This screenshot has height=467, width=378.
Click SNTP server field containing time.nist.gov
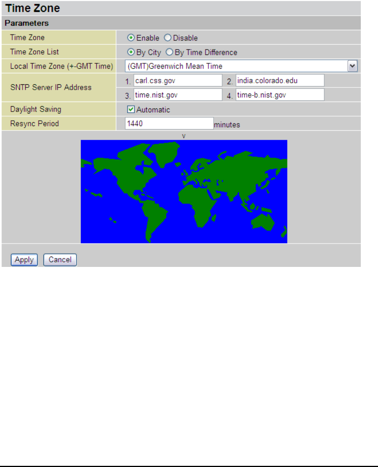[x=177, y=95]
